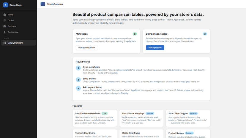246x138 pixels.
Task: Go to Customers in the sidebar
Action: 18,32
